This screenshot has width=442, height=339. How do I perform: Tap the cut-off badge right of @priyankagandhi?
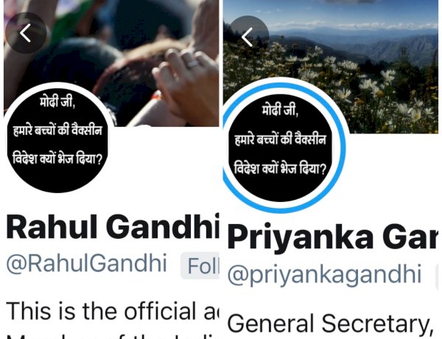click(x=437, y=276)
